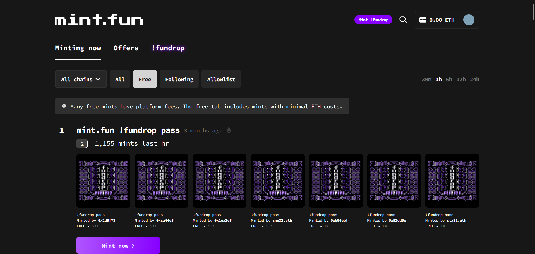Click the info icon in the notice banner
Screen dimensions: 535x254
(x=64, y=106)
